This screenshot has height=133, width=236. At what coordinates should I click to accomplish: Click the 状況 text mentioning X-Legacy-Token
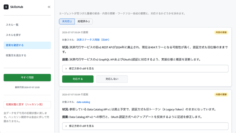click(139, 109)
